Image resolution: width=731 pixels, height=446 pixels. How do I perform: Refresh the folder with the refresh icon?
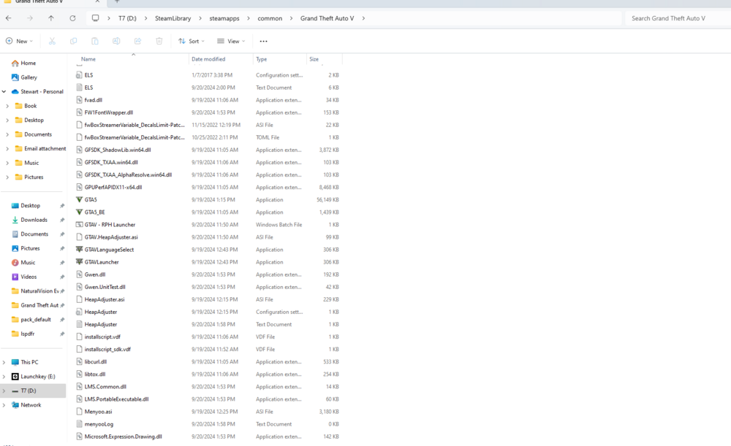72,18
